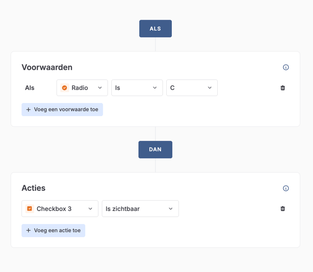Click the info icon in Acties panel
This screenshot has width=313, height=272.
tap(286, 188)
